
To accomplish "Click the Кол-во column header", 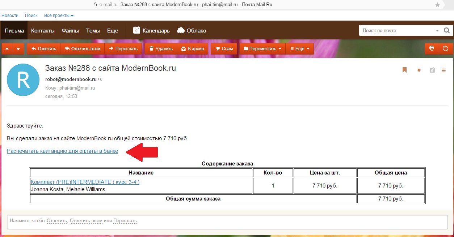I will pyautogui.click(x=273, y=173).
